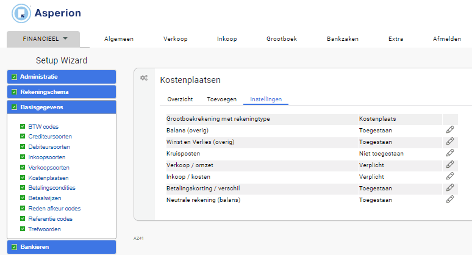
Task: Click the 'Niet toegestaan' value for Kruisposten
Action: tap(381, 154)
